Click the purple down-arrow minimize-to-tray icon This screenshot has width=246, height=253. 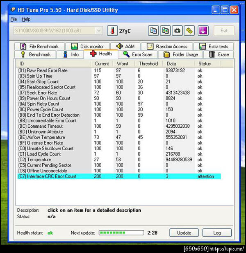[x=203, y=31]
